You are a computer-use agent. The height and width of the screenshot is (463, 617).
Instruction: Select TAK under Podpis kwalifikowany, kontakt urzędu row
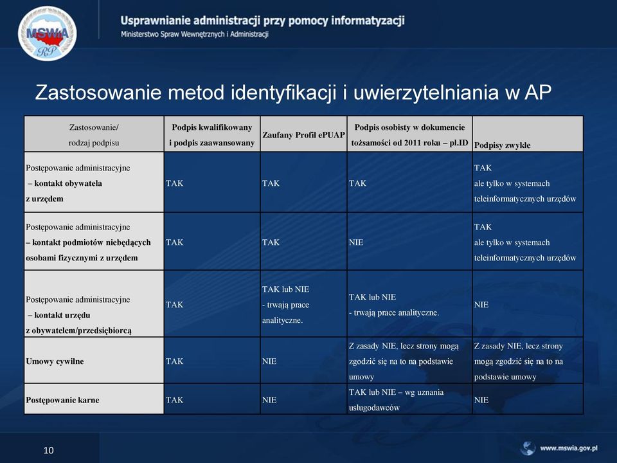tap(174, 305)
